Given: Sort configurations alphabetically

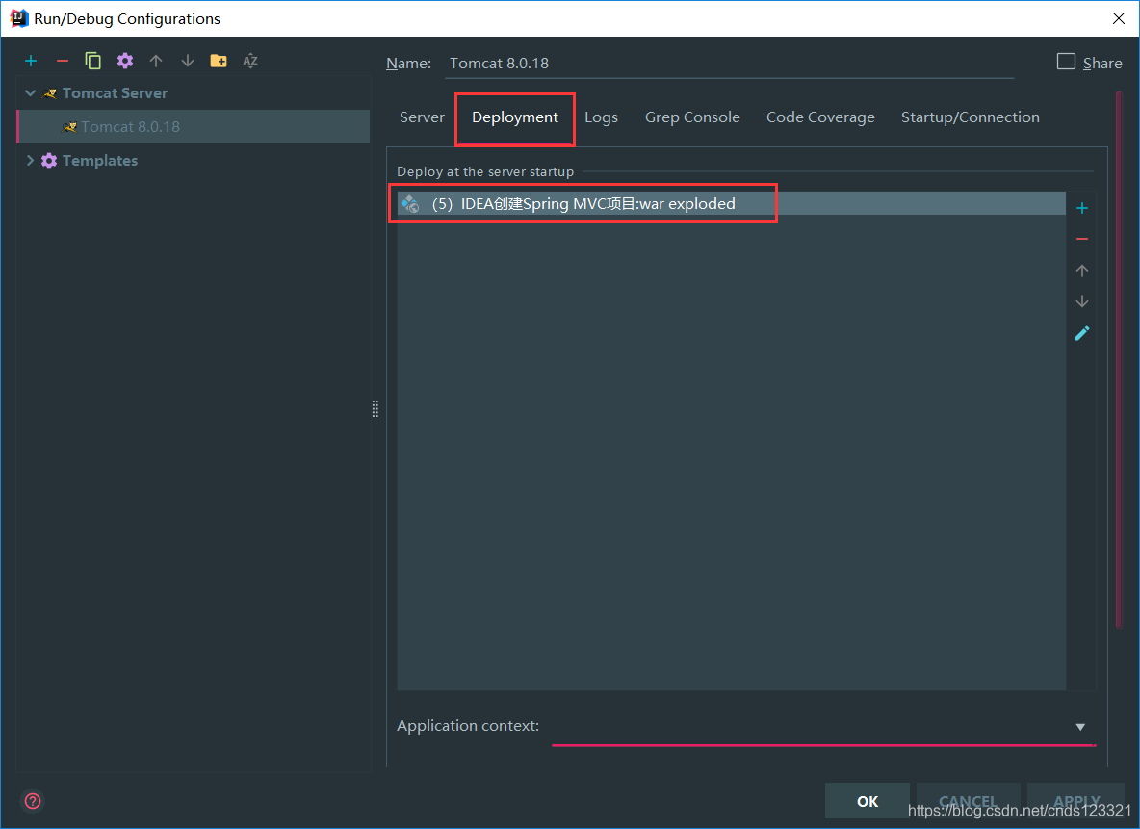Looking at the screenshot, I should 250,61.
